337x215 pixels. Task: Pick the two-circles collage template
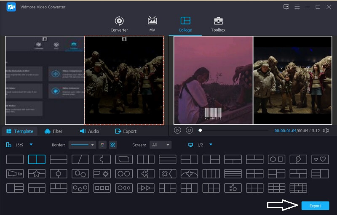(x=123, y=173)
